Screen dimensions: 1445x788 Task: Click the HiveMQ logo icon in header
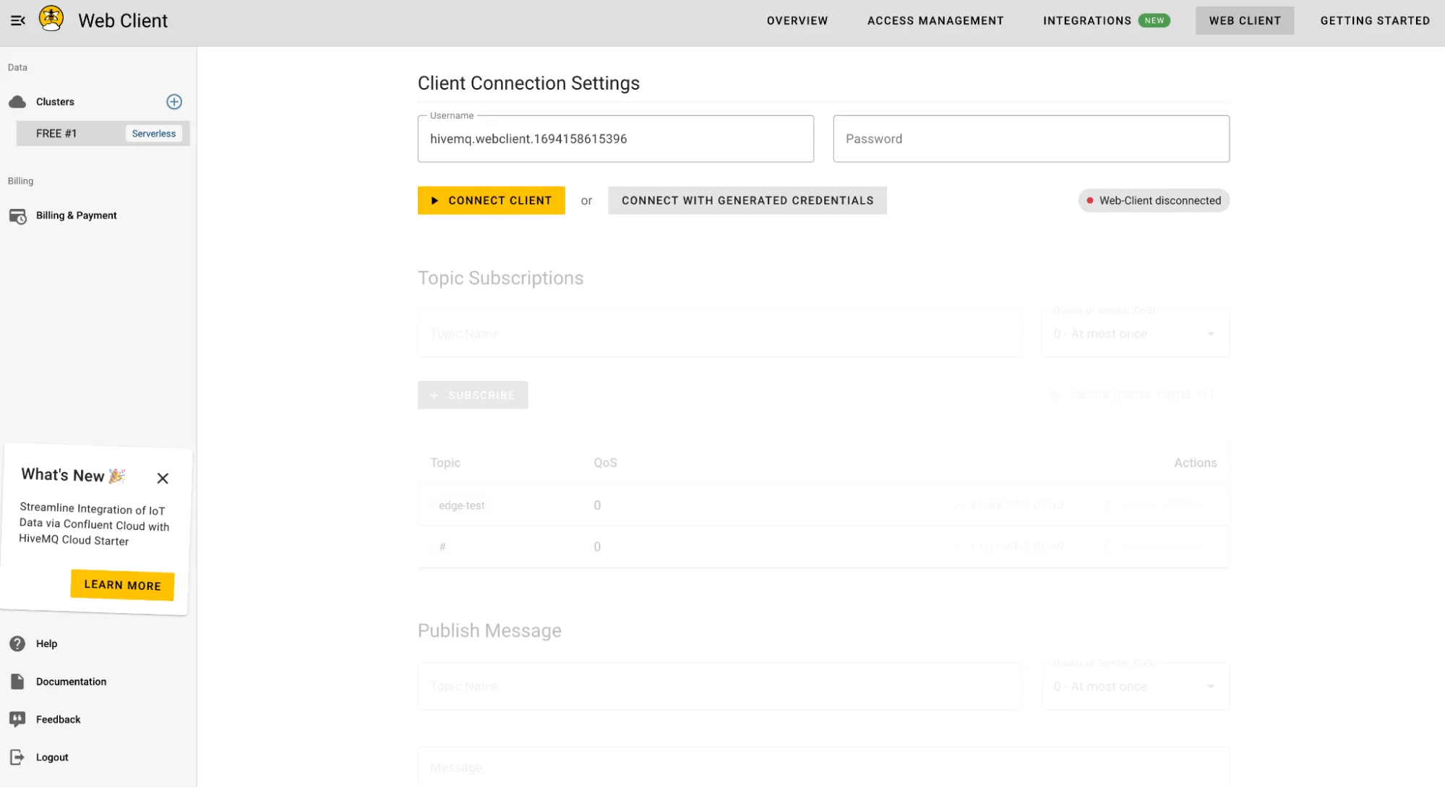(51, 20)
